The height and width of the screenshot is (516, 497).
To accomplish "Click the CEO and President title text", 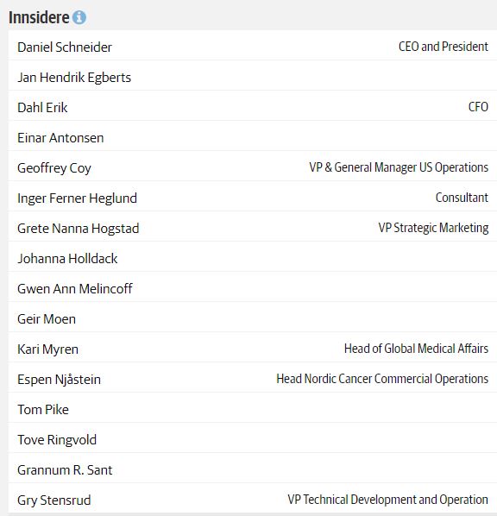I will pyautogui.click(x=444, y=47).
